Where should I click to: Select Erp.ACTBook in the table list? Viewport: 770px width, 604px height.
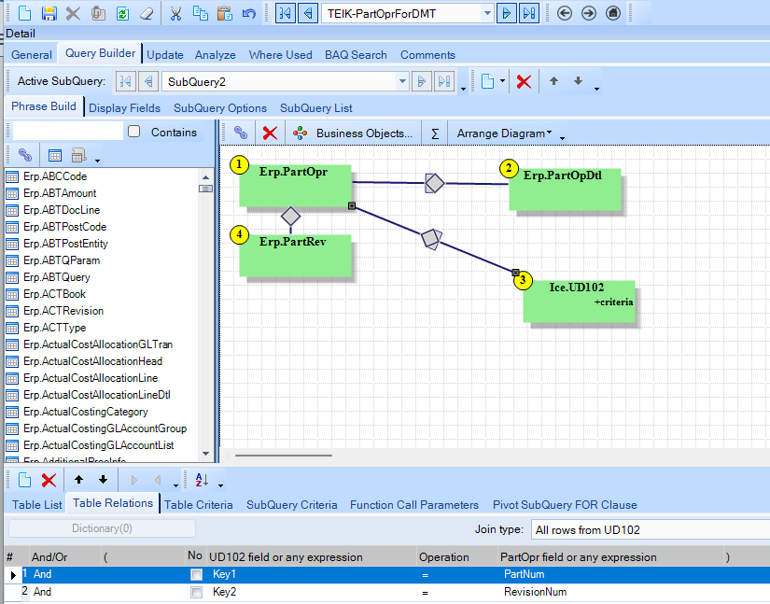[x=55, y=294]
